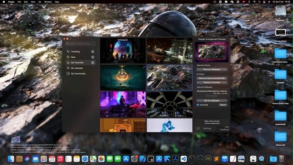Open the Trash in the Dock
This screenshot has width=293, height=165.
point(282,159)
